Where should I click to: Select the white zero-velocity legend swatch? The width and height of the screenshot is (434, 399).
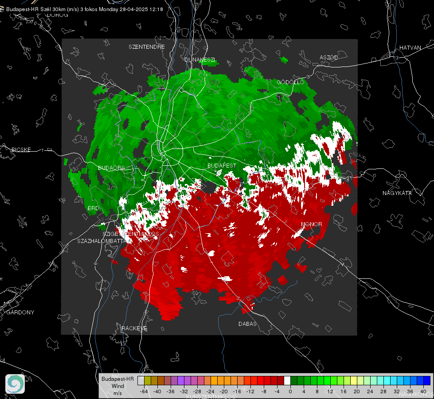pyautogui.click(x=287, y=380)
